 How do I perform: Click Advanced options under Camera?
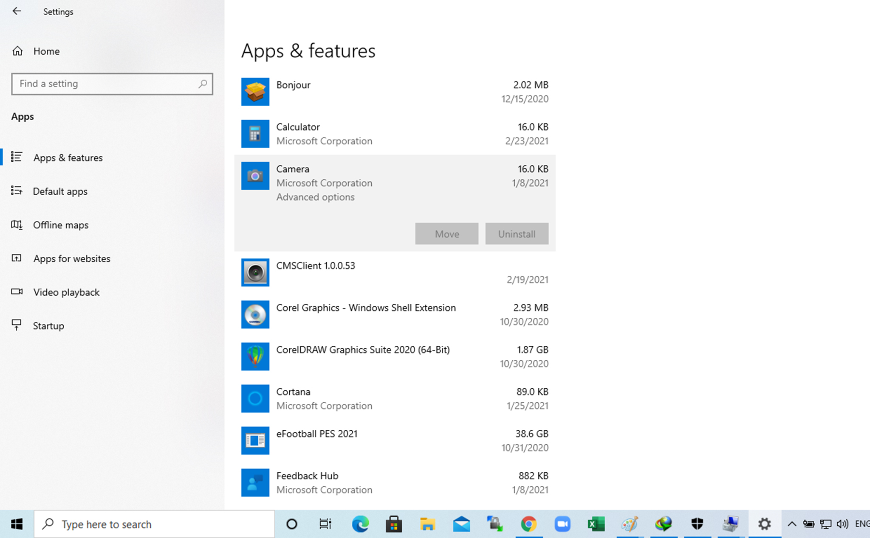click(x=315, y=197)
